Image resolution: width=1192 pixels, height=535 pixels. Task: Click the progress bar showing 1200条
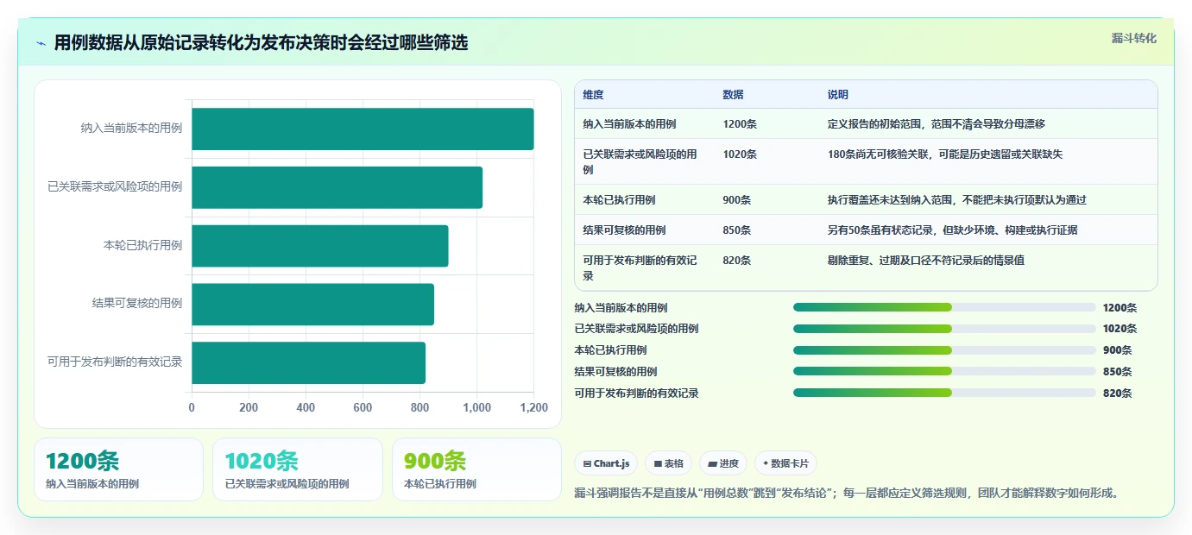pyautogui.click(x=944, y=307)
